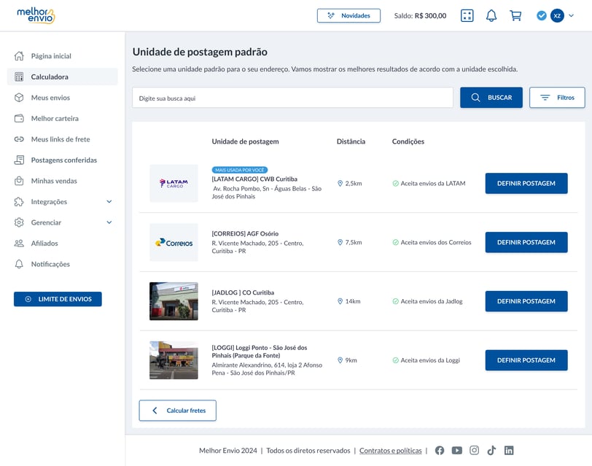The width and height of the screenshot is (592, 466).
Task: Focus the 'Digite sua busca aqui' search field
Action: (292, 98)
